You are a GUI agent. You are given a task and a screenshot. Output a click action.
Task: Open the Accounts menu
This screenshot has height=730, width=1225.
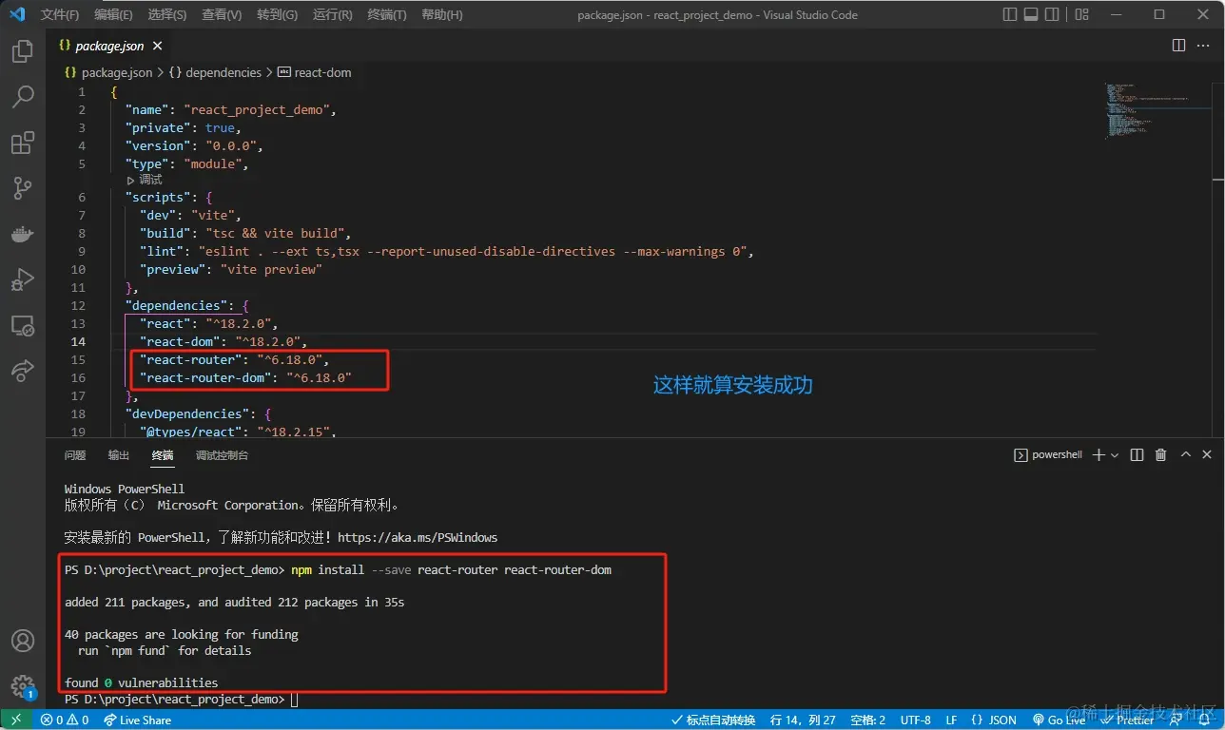click(x=23, y=641)
